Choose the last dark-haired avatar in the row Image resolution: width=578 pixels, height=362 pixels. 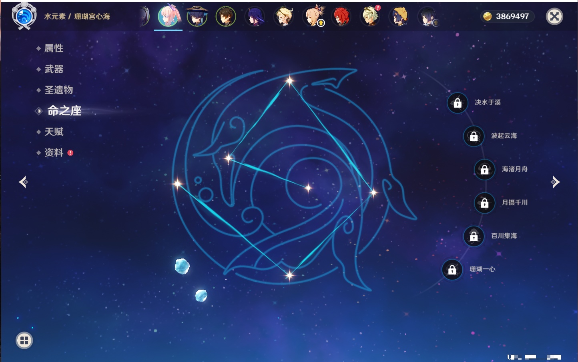point(427,17)
